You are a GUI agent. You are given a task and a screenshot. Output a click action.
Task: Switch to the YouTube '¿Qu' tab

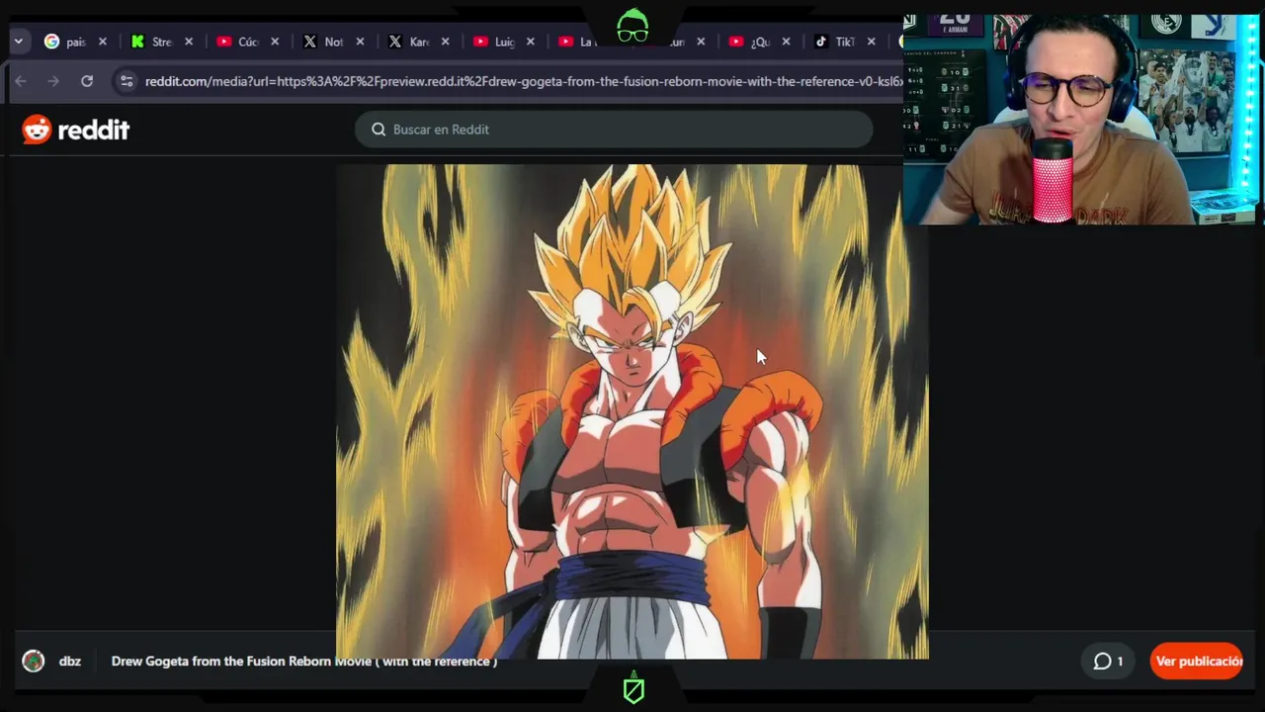click(x=749, y=42)
